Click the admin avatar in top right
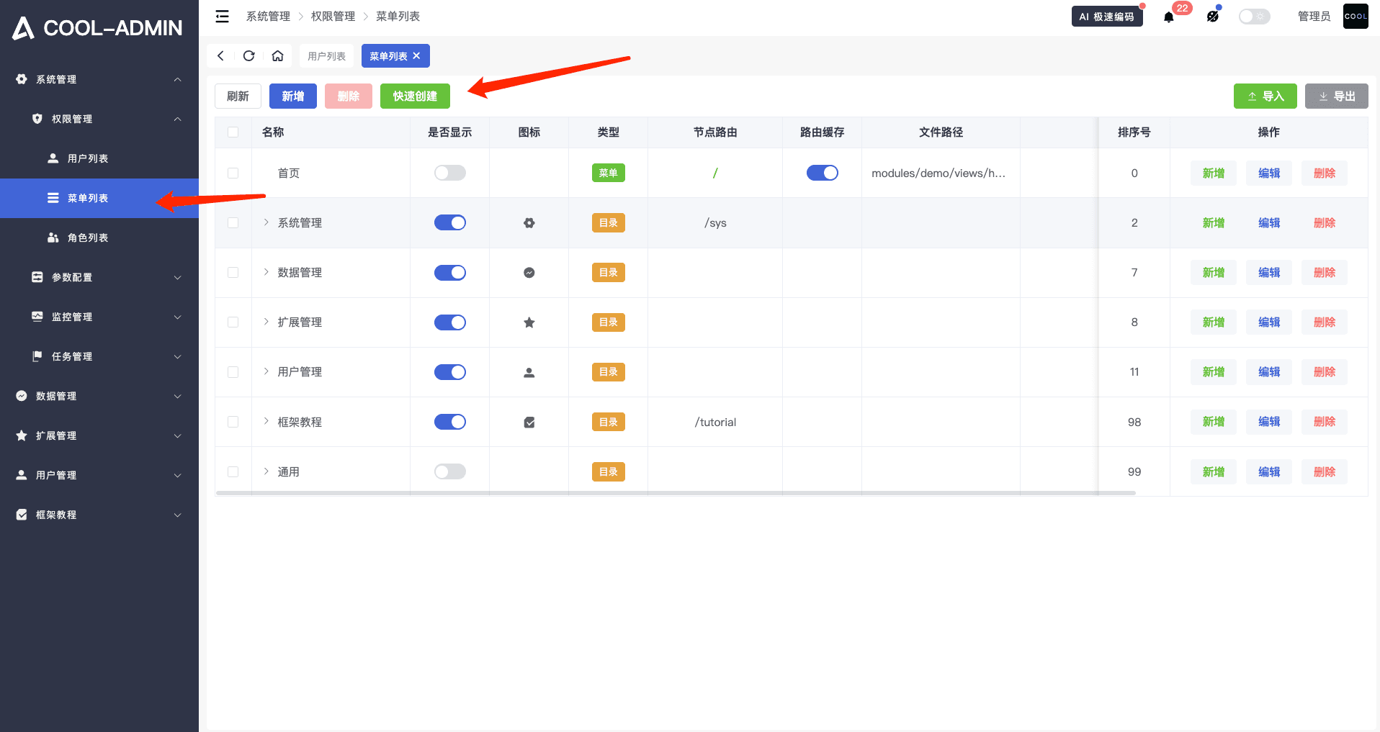This screenshot has height=732, width=1380. 1355,17
